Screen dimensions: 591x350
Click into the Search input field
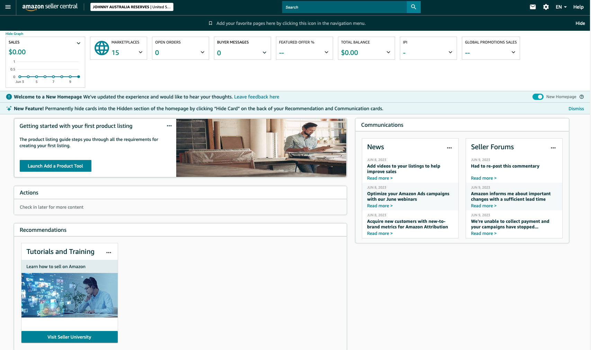pyautogui.click(x=344, y=7)
